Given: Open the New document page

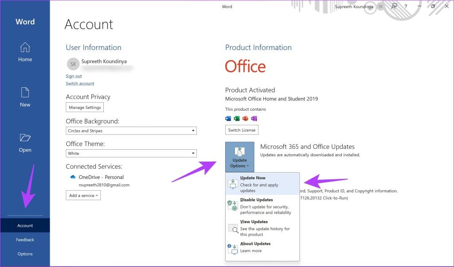Looking at the screenshot, I should point(25,97).
